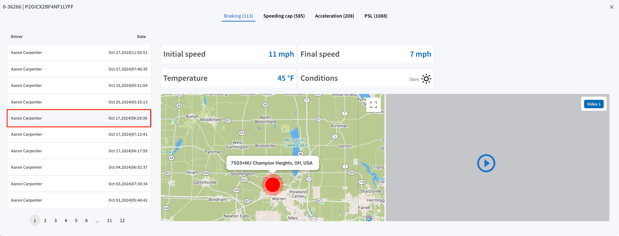The width and height of the screenshot is (619, 236).
Task: Go to pagination page 12
Action: tap(122, 220)
